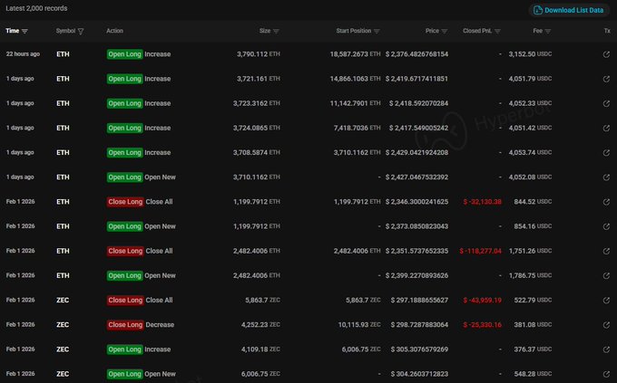Viewport: 617px width, 383px height.
Task: Click the Size column header label
Action: [x=265, y=31]
